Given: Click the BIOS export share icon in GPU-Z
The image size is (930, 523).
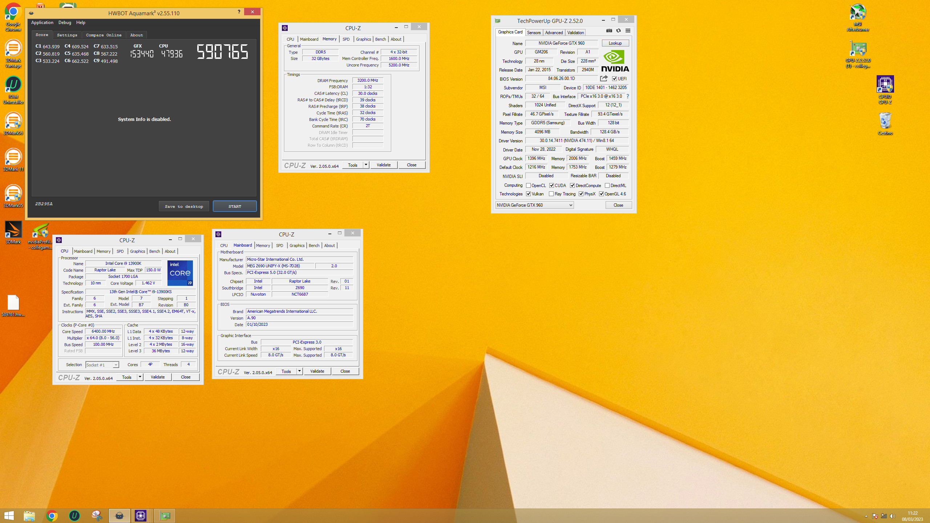Looking at the screenshot, I should 604,78.
